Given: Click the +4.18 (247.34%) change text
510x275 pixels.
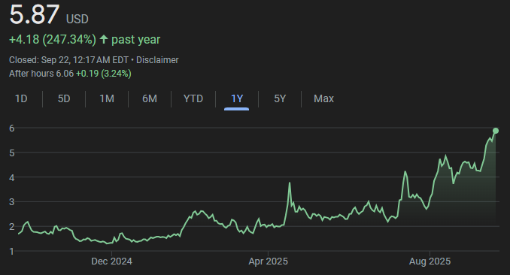Looking at the screenshot, I should 53,39.
